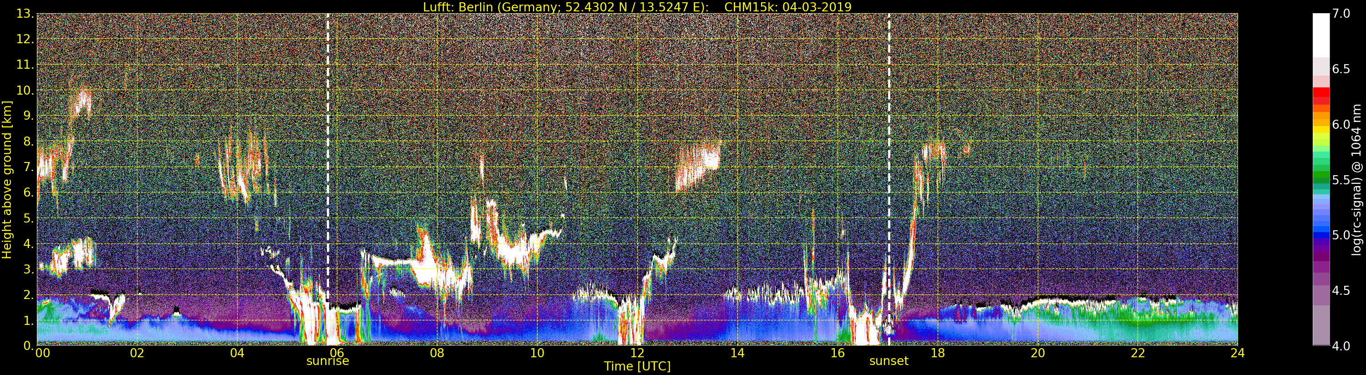
Task: Click the 'sunset' label below the axis
Action: pyautogui.click(x=889, y=361)
